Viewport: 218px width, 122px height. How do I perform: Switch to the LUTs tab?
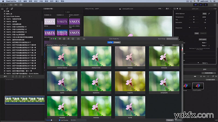(x=110, y=43)
